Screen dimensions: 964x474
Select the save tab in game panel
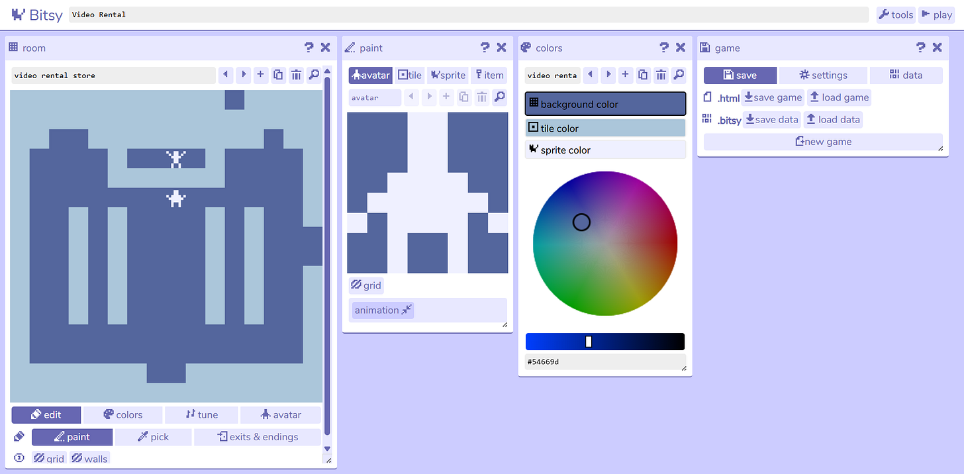click(x=740, y=75)
